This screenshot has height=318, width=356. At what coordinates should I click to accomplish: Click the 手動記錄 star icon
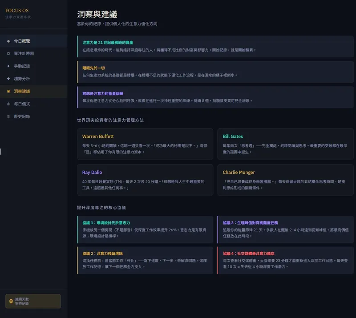(x=8, y=66)
